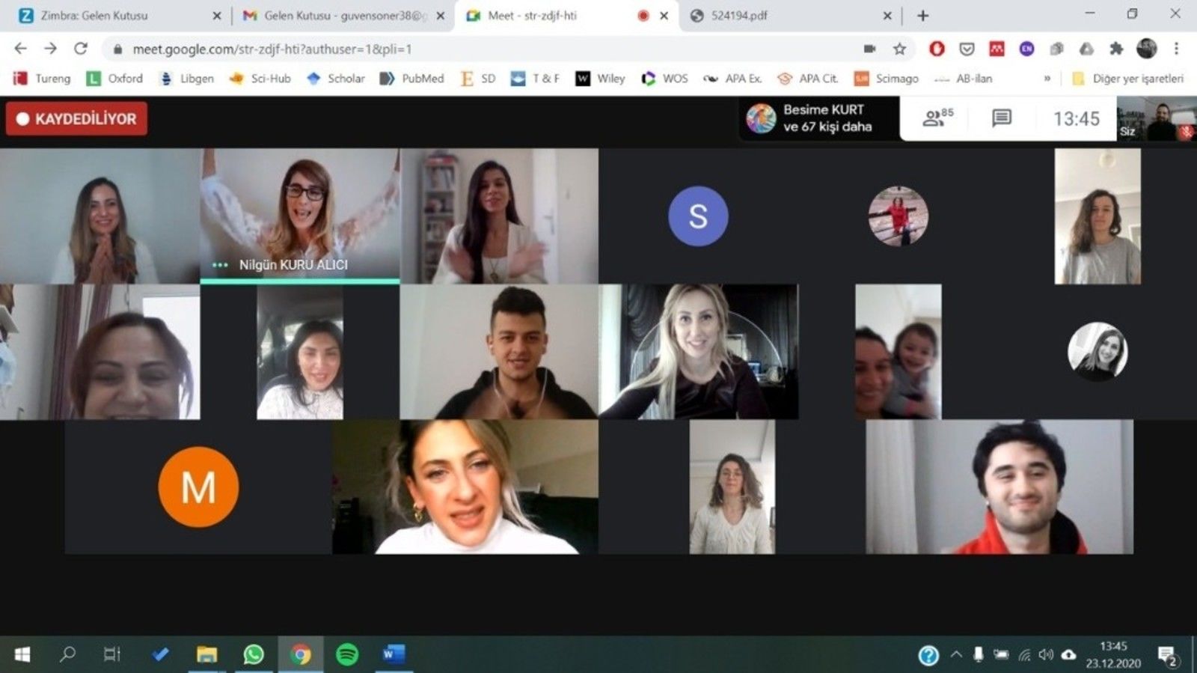The image size is (1197, 673).
Task: Open a new browser tab
Action: coord(922,15)
